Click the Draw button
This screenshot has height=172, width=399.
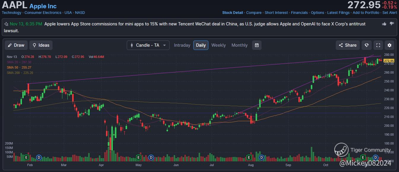pyautogui.click(x=16, y=45)
